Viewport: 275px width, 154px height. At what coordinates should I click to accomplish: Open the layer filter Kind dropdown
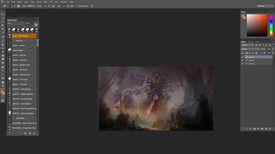coord(247,45)
